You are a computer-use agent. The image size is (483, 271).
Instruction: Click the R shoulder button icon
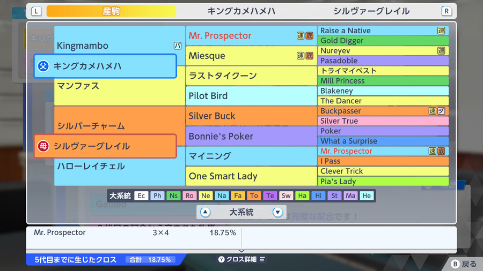[447, 11]
